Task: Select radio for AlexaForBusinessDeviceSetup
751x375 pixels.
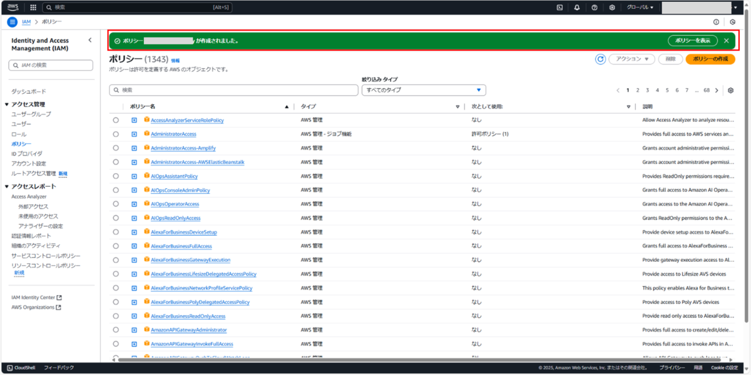Action: click(116, 232)
